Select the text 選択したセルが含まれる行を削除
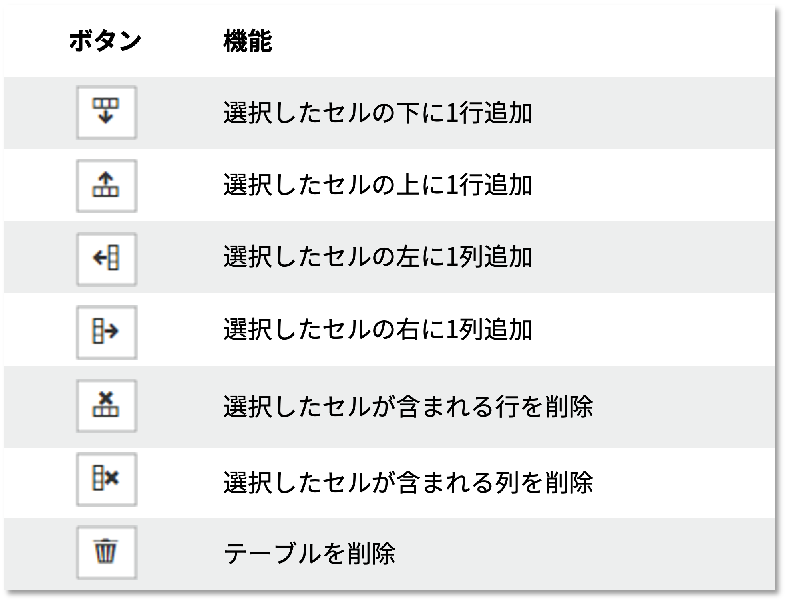This screenshot has height=602, width=787. click(x=408, y=407)
